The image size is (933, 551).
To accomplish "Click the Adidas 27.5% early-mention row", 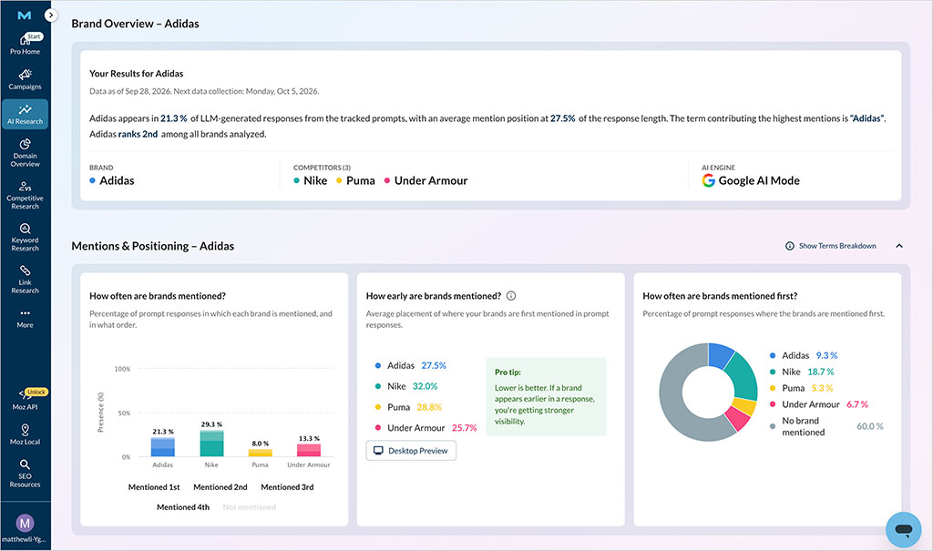I will pos(411,365).
